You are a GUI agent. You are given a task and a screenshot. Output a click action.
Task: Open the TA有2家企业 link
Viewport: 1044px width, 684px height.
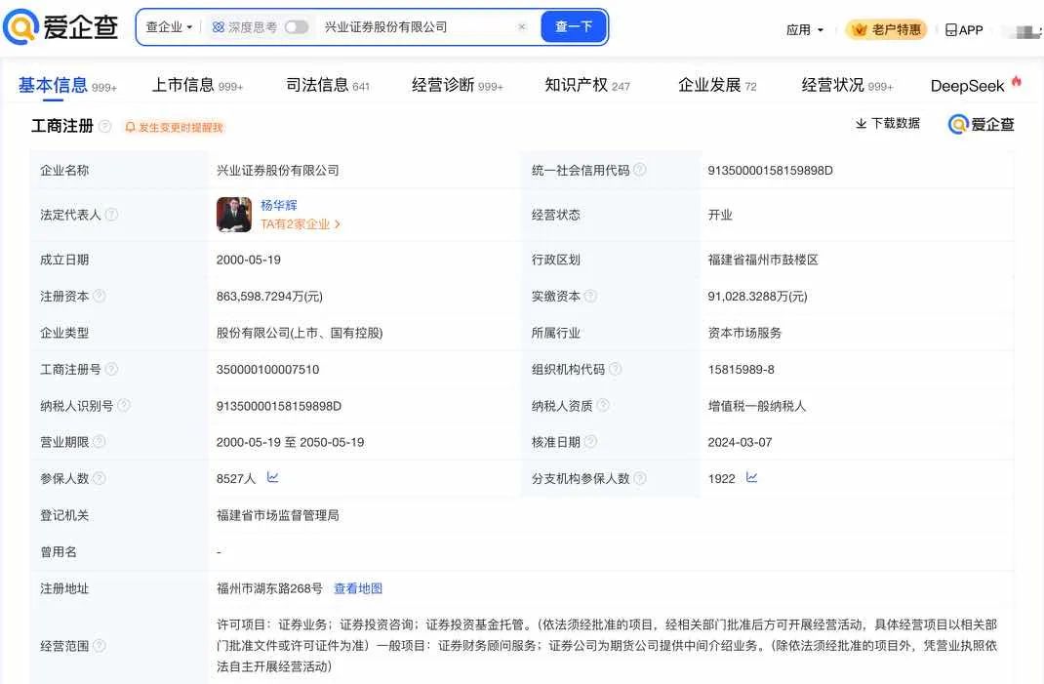point(301,224)
